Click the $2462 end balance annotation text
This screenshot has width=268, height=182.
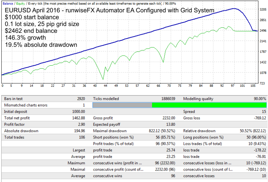pos(31,31)
